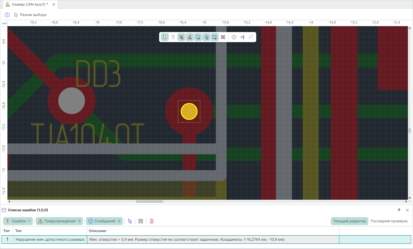
Task: Clear error list with red trash icon
Action: pos(152,221)
